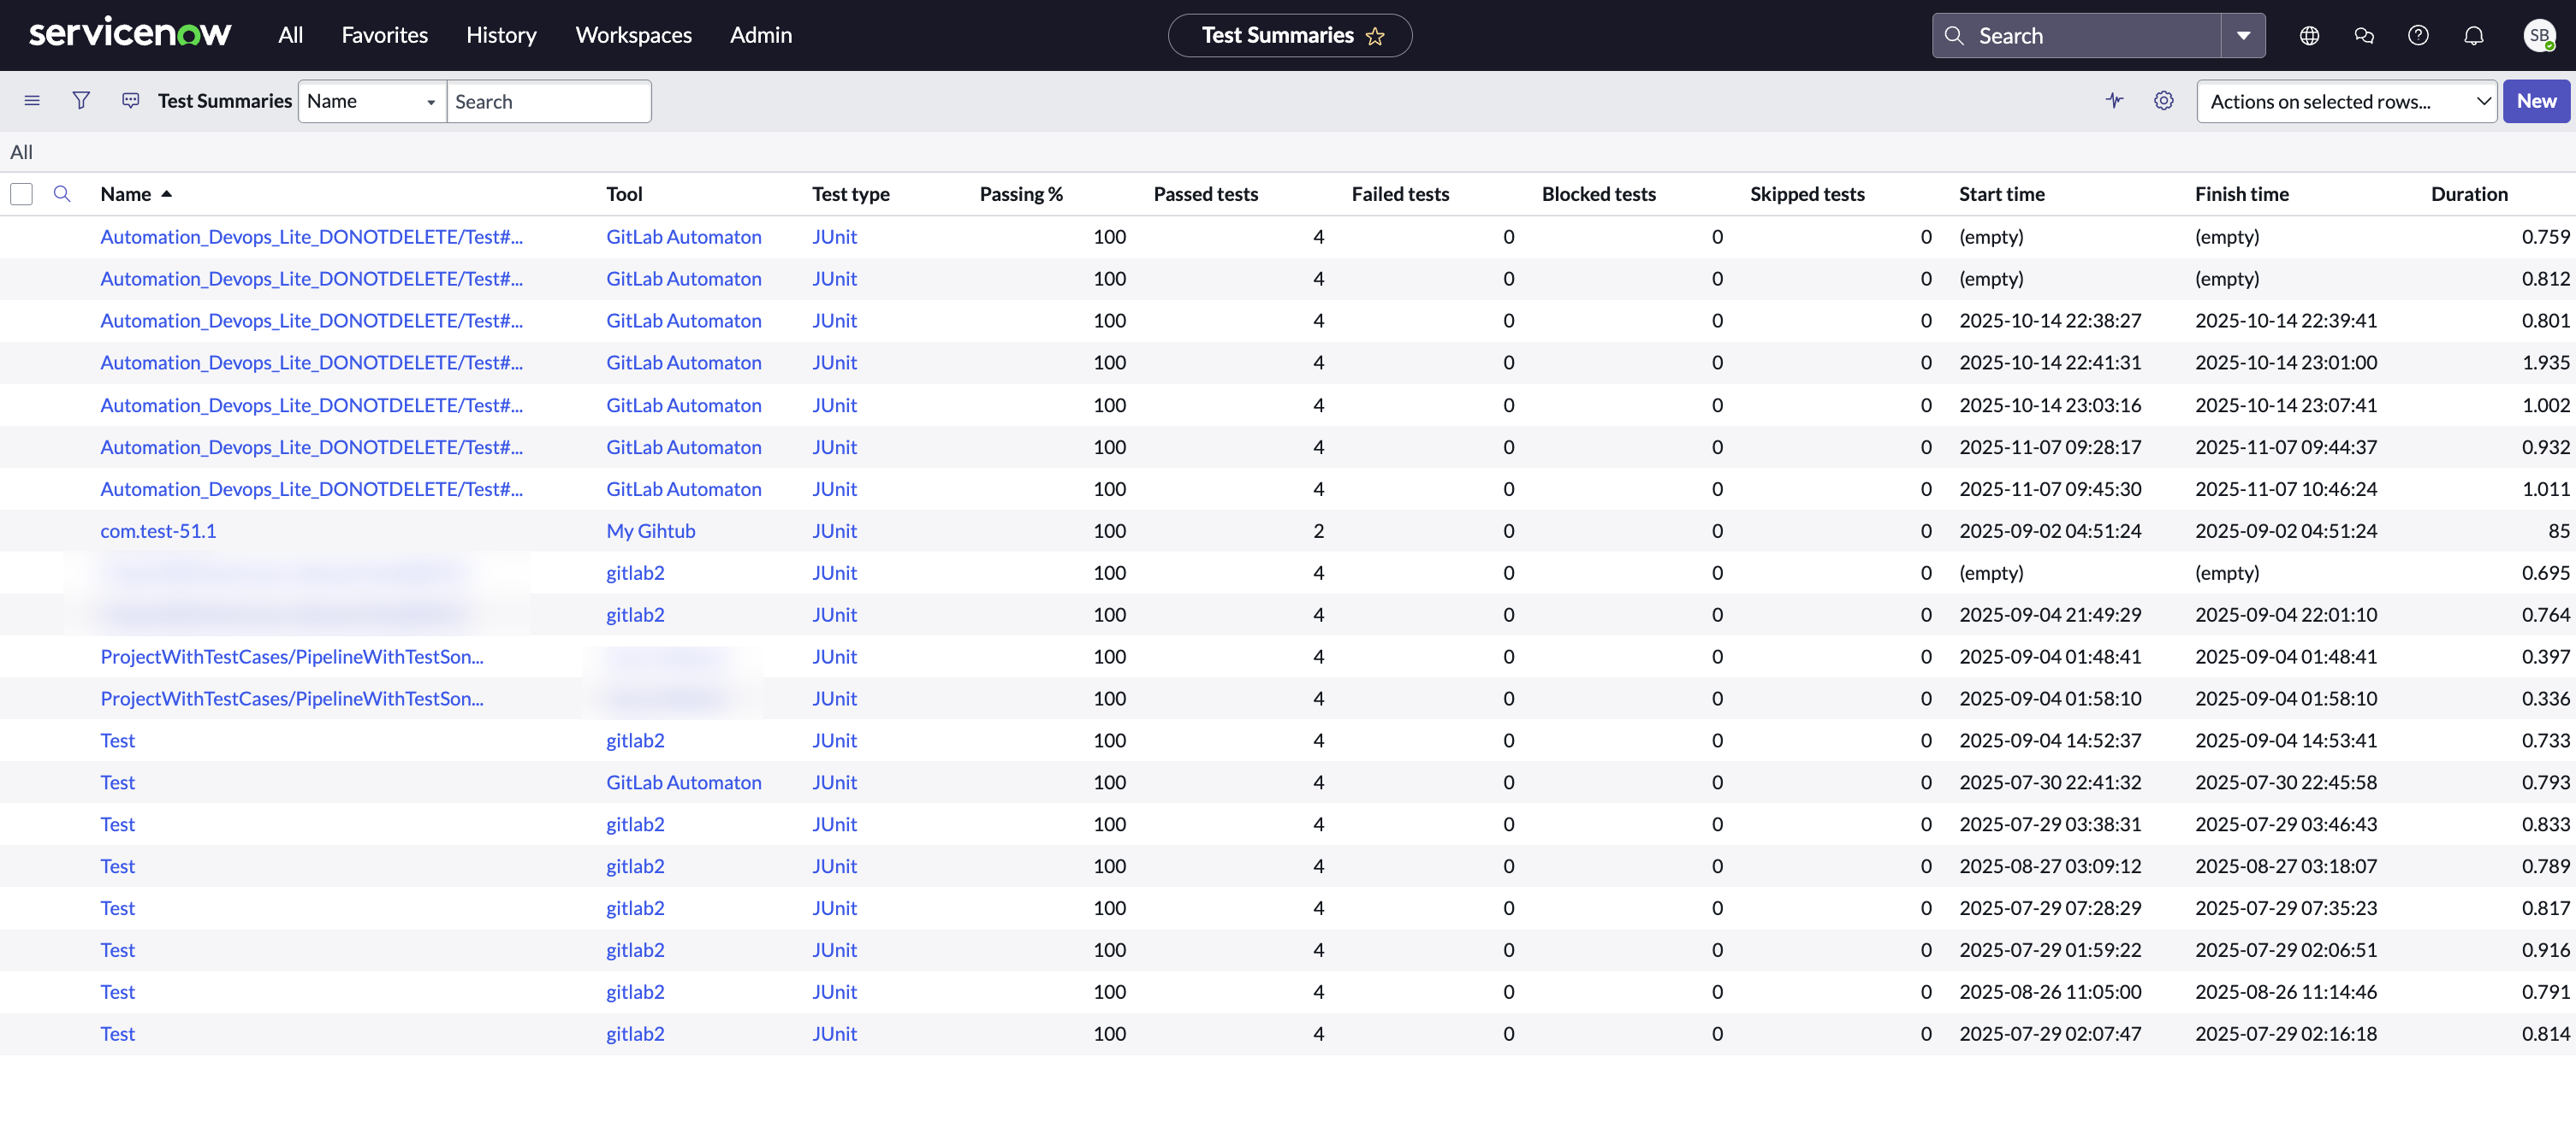
Task: Open the list hamburger context menu
Action: tap(32, 101)
